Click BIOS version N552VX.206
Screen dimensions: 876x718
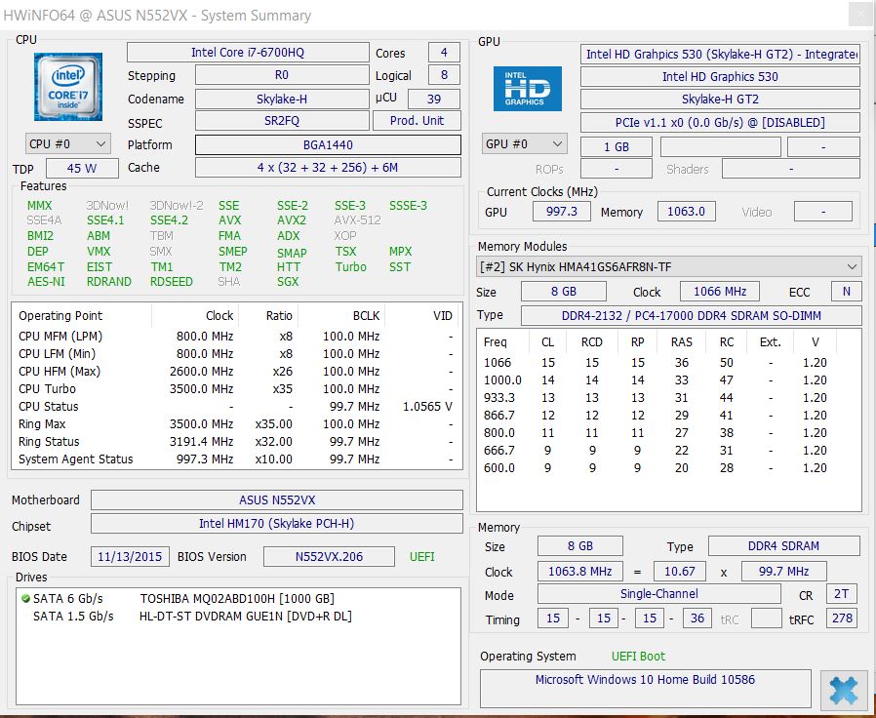329,556
